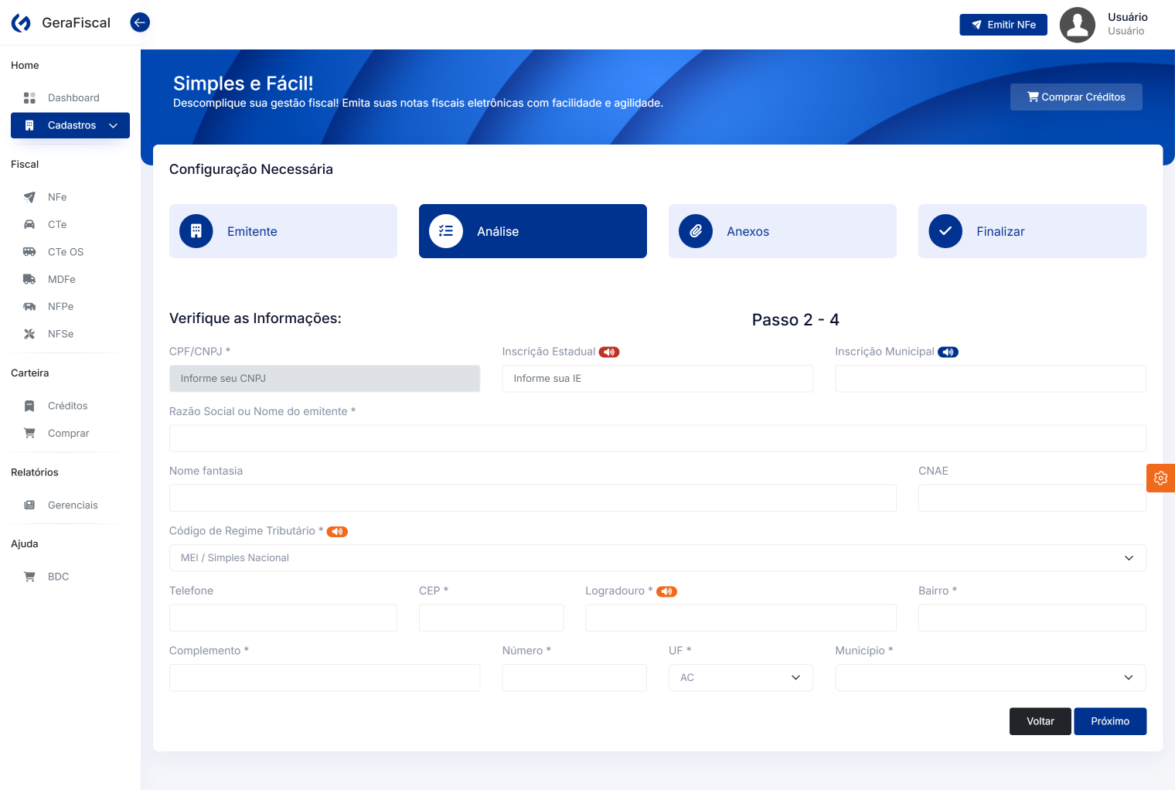This screenshot has height=790, width=1175.
Task: Click the Voltar button
Action: [1040, 721]
